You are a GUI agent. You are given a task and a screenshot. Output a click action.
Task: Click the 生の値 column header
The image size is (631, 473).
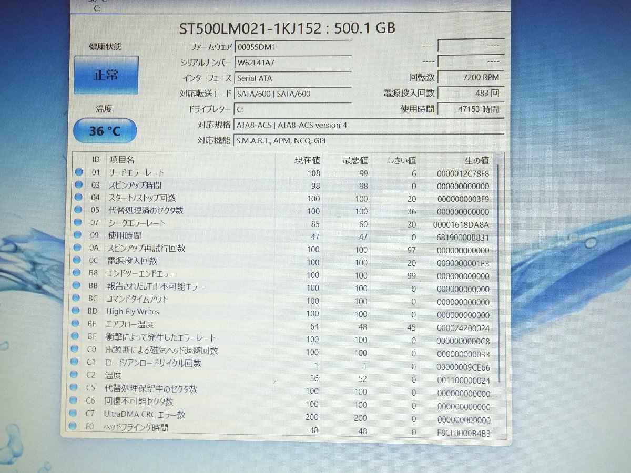477,160
